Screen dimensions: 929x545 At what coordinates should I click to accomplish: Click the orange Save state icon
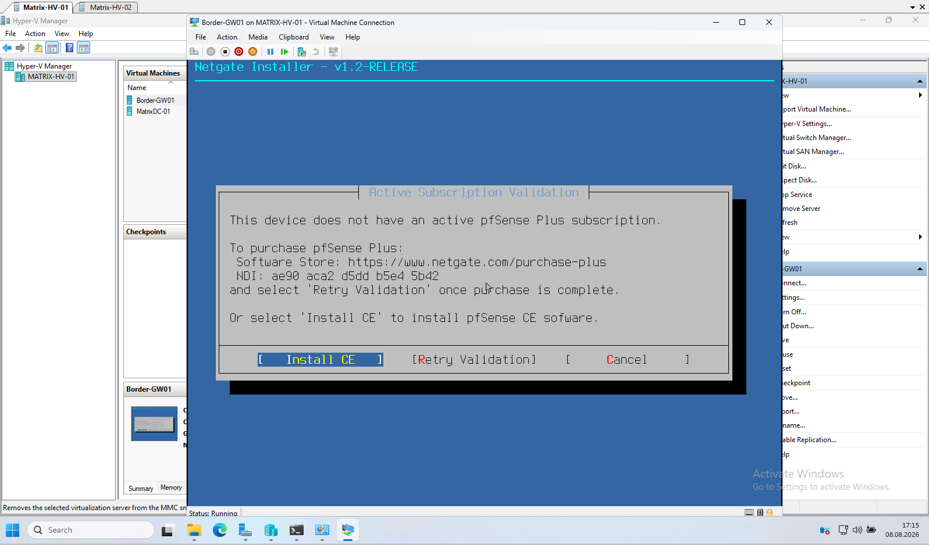(252, 52)
